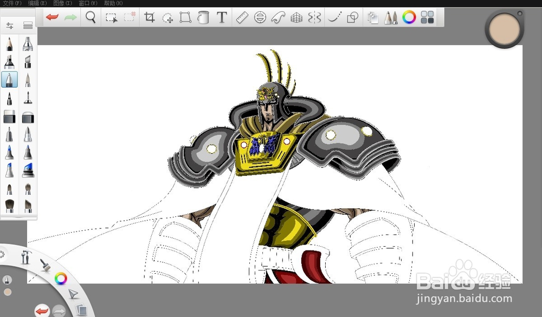Select the Chisel-tip marker brush
The width and height of the screenshot is (542, 317).
pos(28,62)
